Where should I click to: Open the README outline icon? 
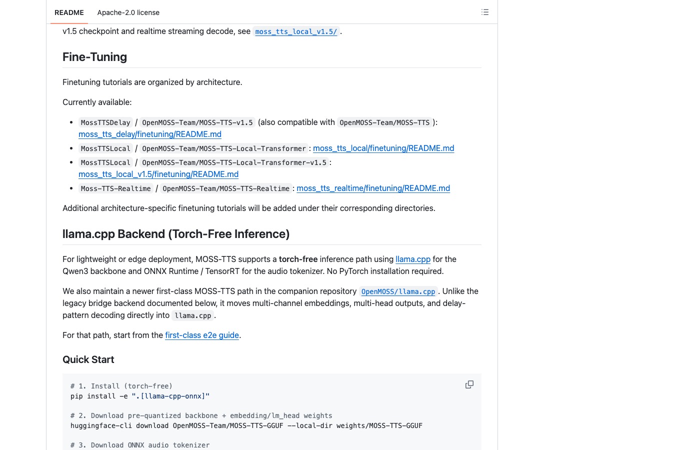click(484, 12)
